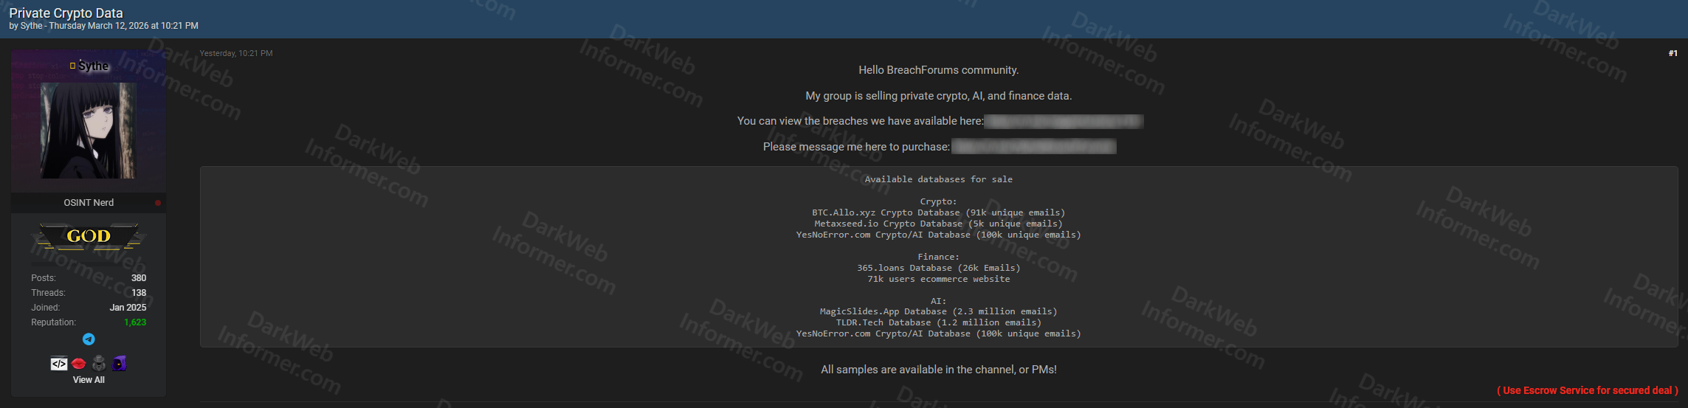This screenshot has height=408, width=1688.
Task: Click the red lips award badge
Action: click(x=79, y=364)
